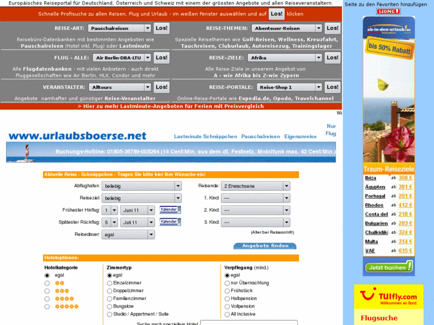Select Vollpension meal option
This screenshot has width=434, height=325.
click(227, 307)
